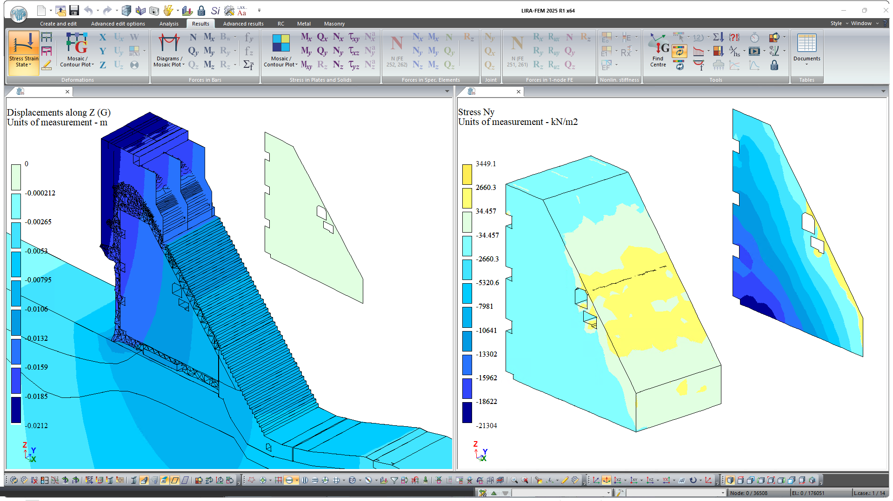Toggle the highlighted projection button in bottom toolbar
Viewport: 893px width, 501px height.
point(606,480)
